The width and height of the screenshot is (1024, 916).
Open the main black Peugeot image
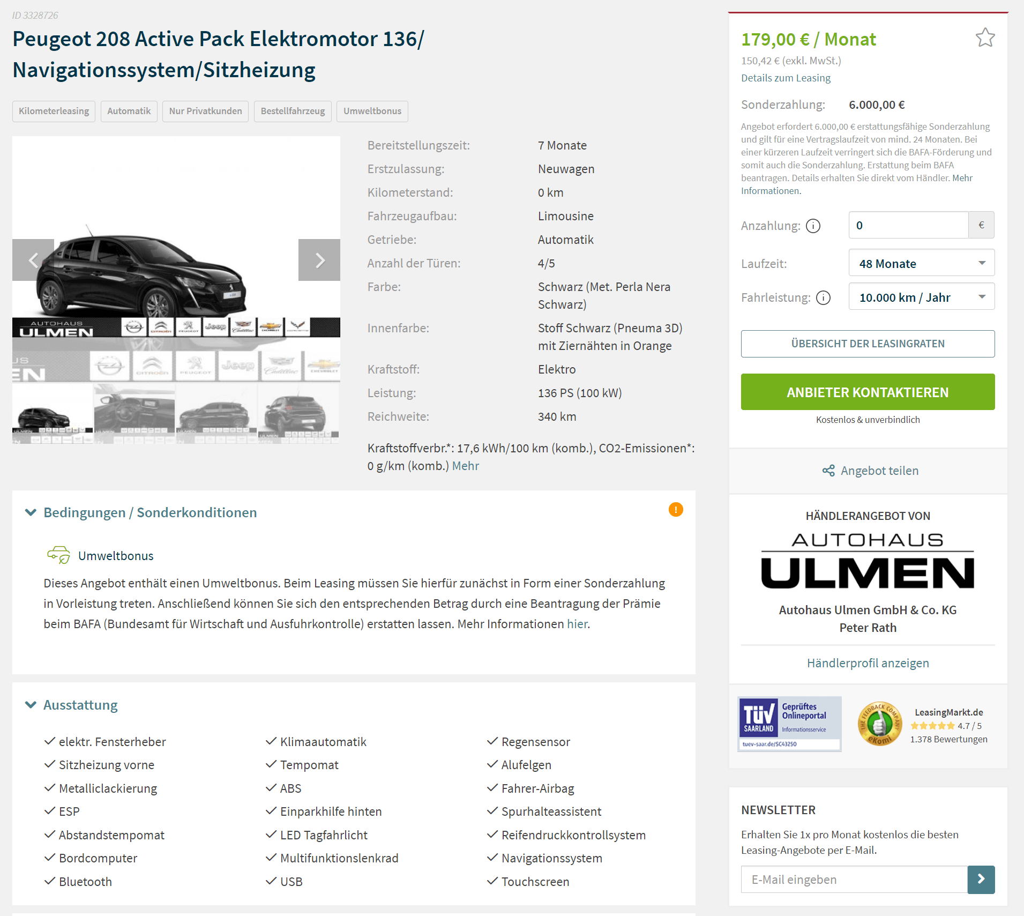[x=176, y=259]
